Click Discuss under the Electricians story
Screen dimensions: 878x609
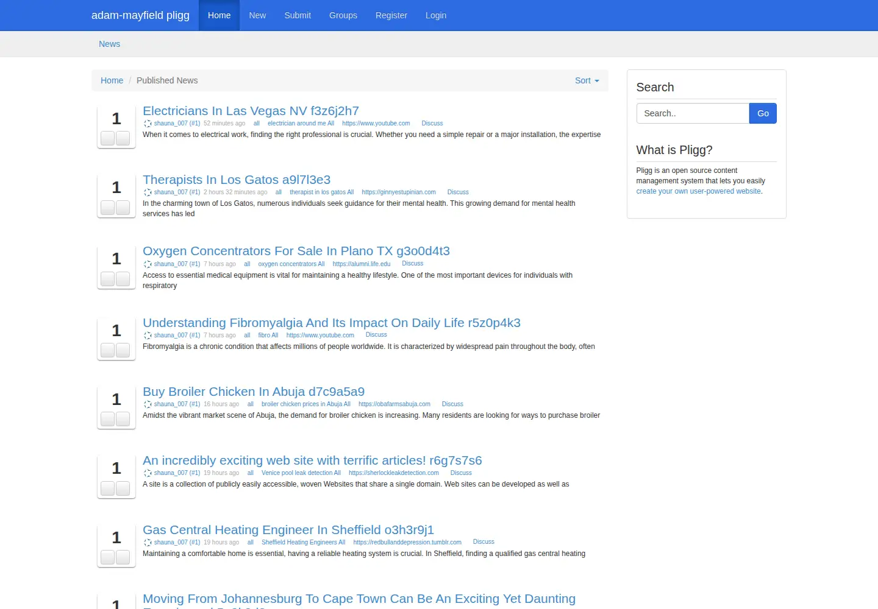432,124
